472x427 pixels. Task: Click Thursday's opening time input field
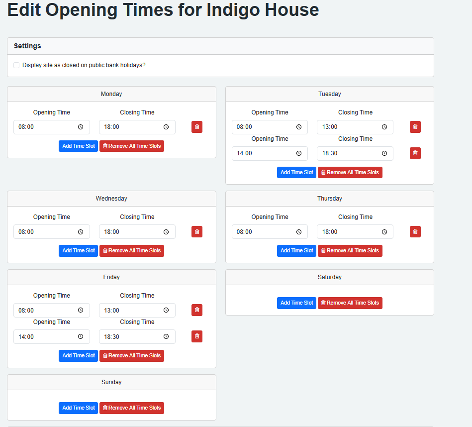(x=263, y=231)
